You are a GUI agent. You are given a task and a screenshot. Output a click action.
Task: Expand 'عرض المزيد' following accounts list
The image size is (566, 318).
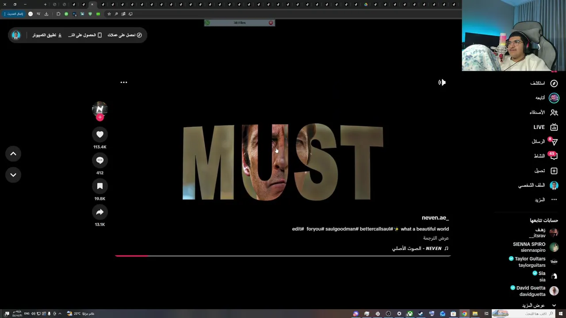(539, 305)
